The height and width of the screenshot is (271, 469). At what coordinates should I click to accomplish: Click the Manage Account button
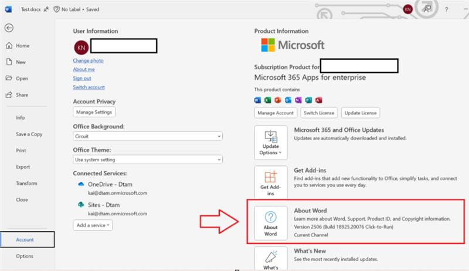pyautogui.click(x=276, y=113)
